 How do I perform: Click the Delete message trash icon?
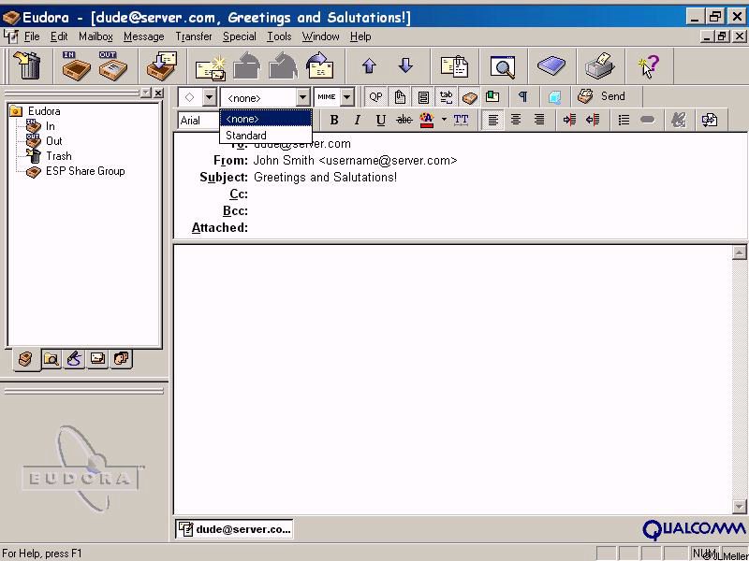point(27,65)
